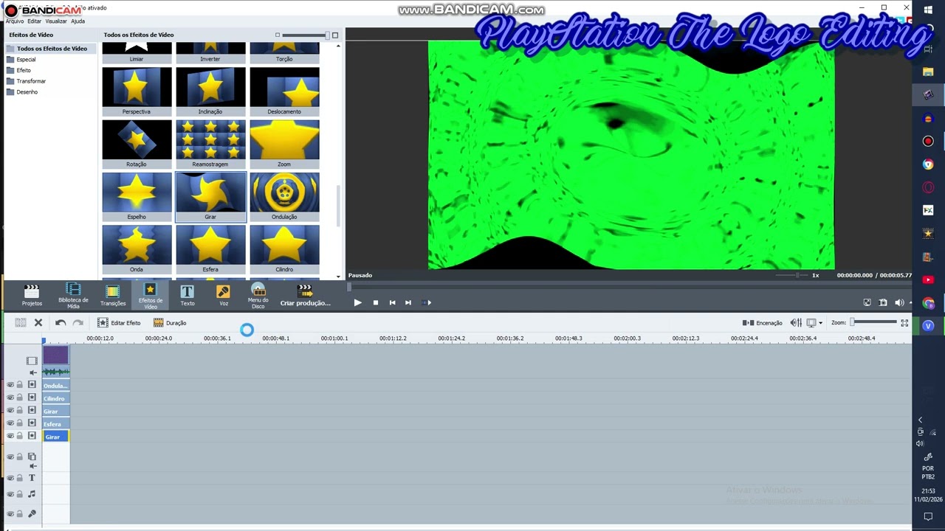Redo the last action
945x531 pixels.
[x=78, y=322]
